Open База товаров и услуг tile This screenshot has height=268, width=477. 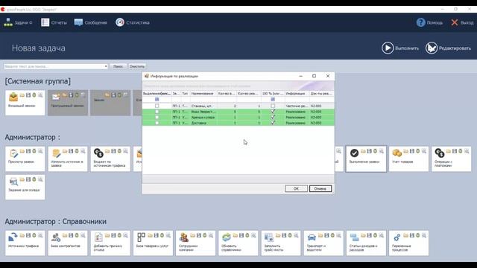153,243
